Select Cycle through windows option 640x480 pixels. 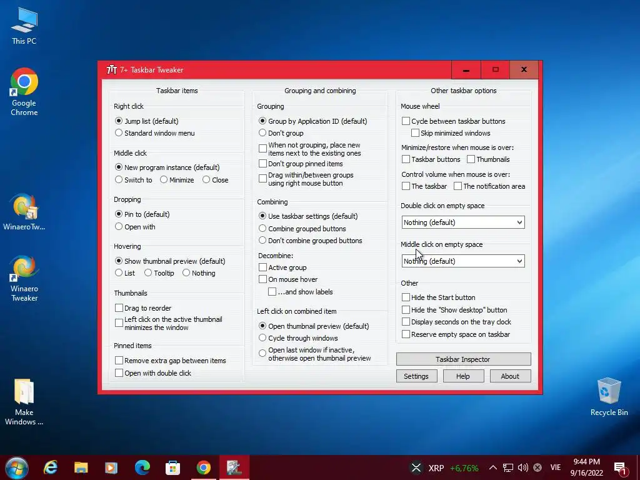click(298, 338)
